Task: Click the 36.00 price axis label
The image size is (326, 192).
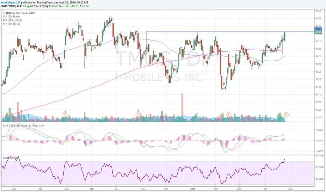Action: [318, 72]
